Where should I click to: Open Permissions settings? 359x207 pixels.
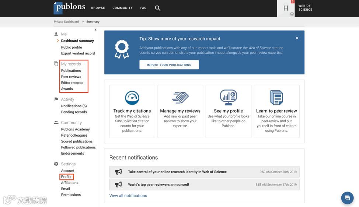(x=71, y=194)
